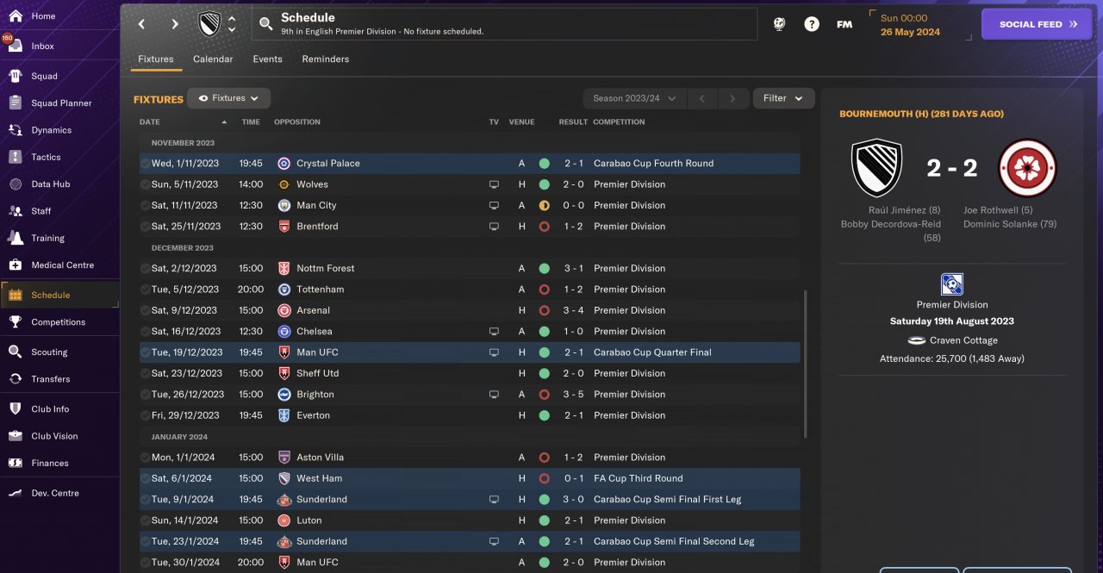Toggle the checkmark beside the Wolves fixture
The height and width of the screenshot is (573, 1103).
tap(145, 184)
